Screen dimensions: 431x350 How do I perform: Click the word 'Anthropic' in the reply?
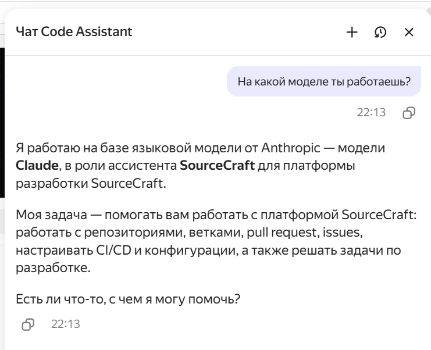(291, 148)
